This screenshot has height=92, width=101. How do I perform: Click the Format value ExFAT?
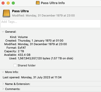point(22,48)
